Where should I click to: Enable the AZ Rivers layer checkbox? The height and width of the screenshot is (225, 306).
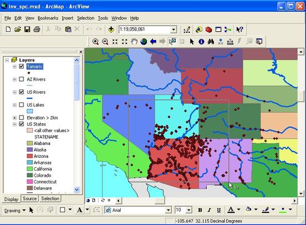[x=22, y=79]
